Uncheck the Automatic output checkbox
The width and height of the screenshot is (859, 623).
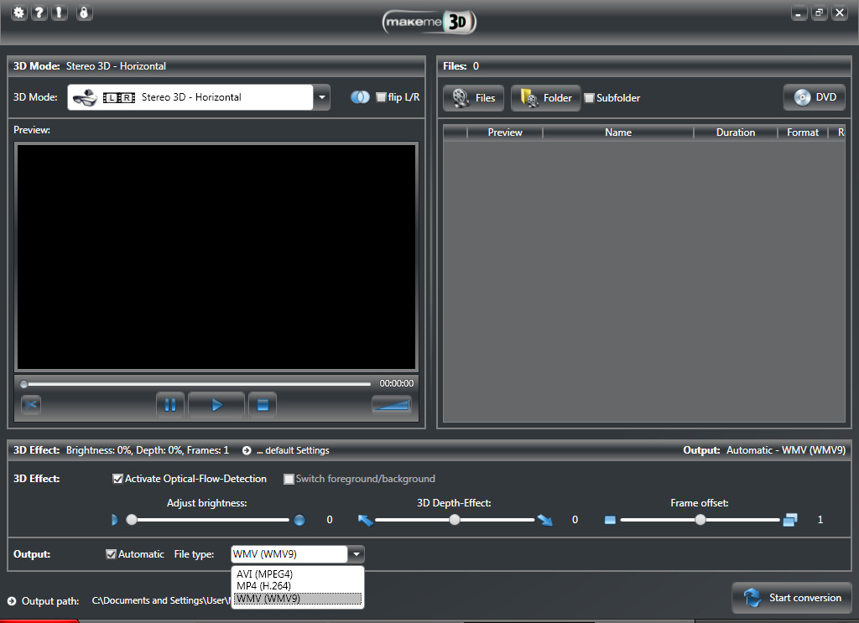[112, 554]
